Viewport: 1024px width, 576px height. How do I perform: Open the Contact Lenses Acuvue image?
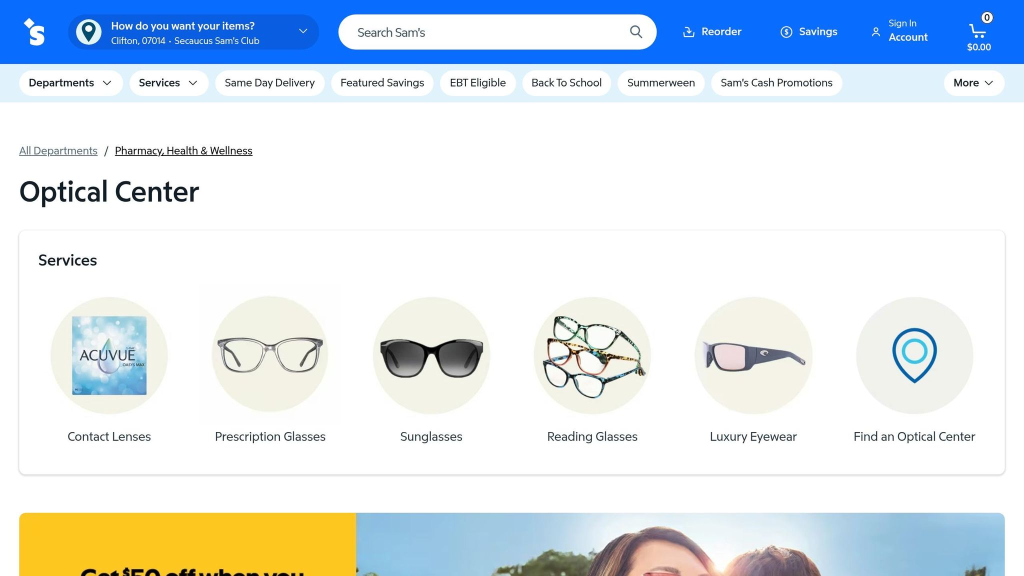tap(109, 355)
